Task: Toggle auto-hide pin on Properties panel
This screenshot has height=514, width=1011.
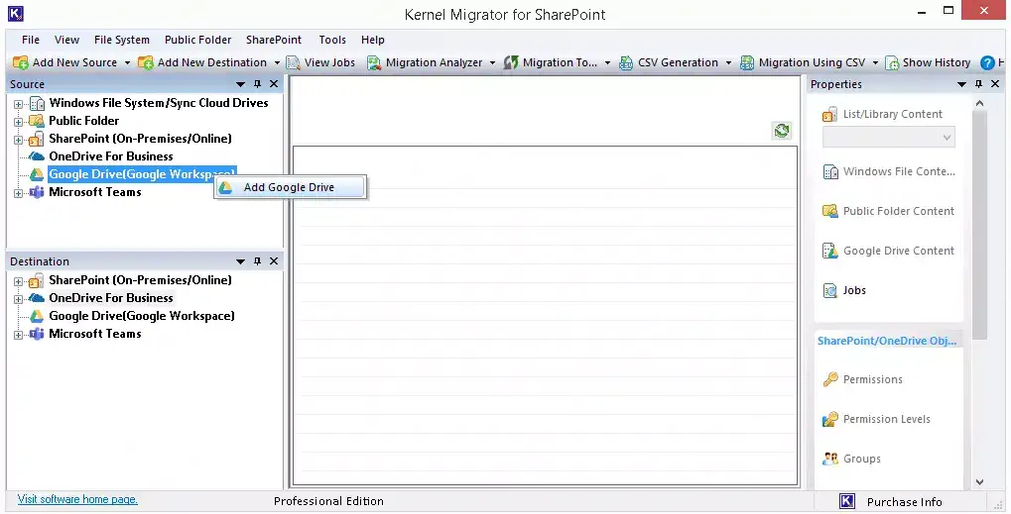Action: [979, 84]
